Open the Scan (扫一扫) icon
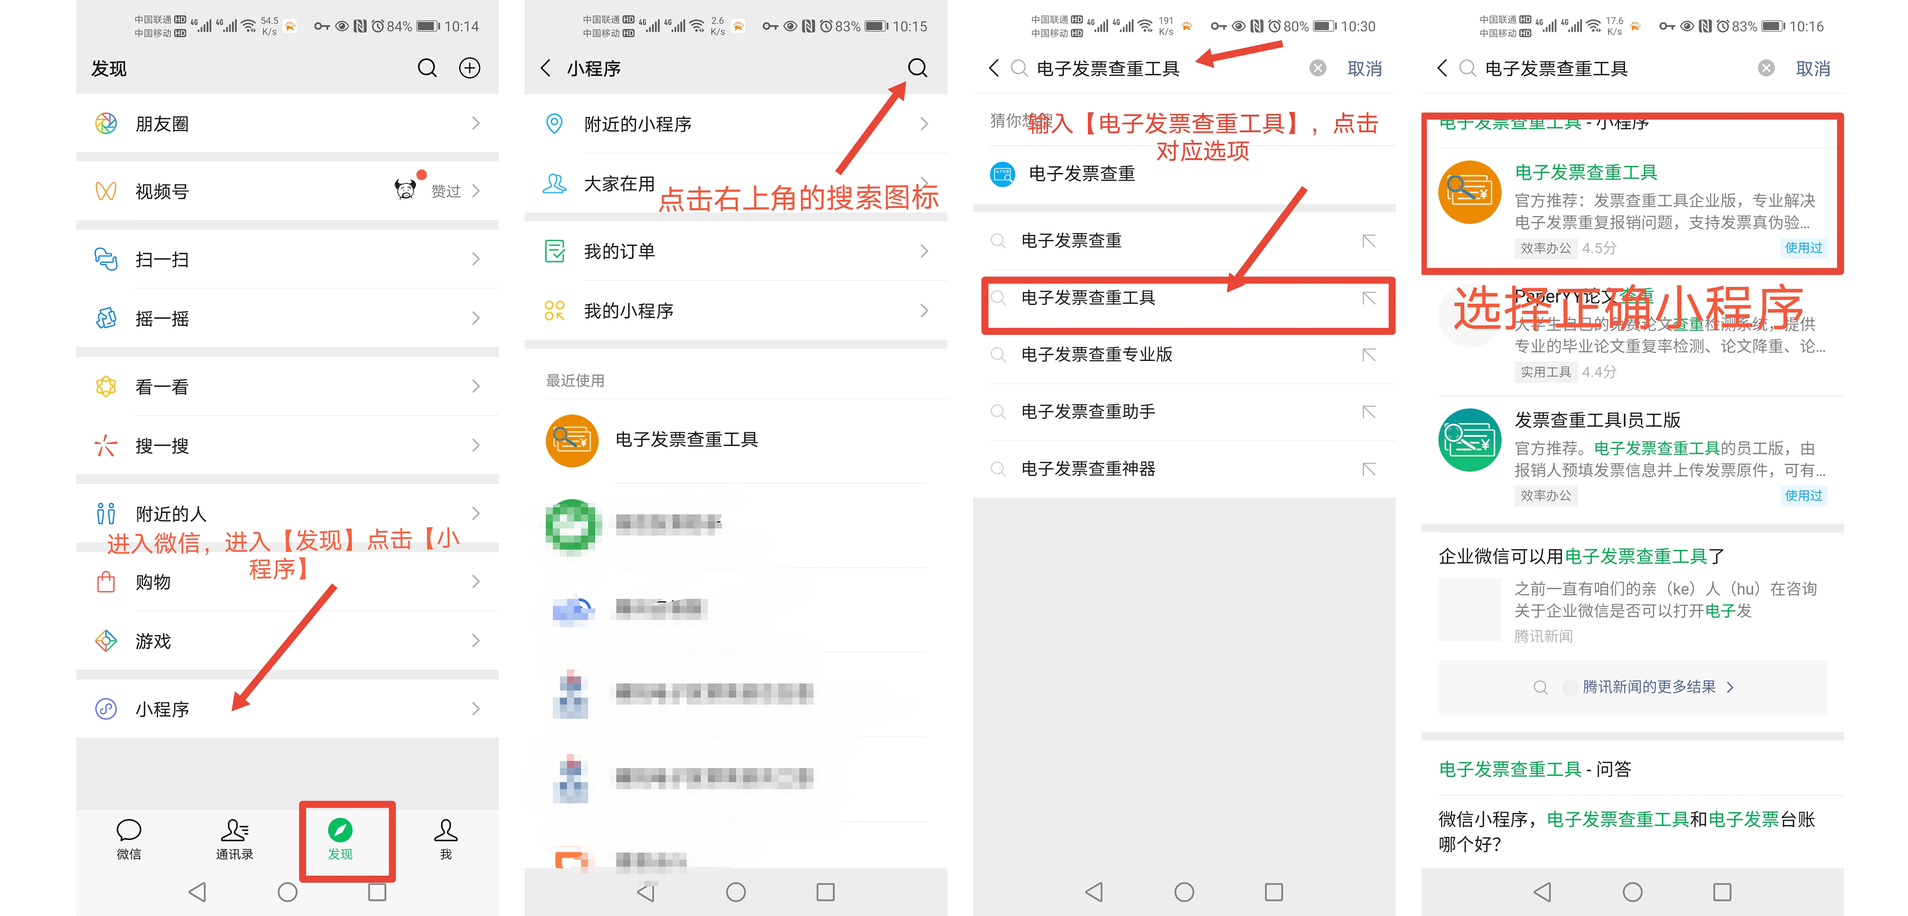The width and height of the screenshot is (1908, 916). 106,260
